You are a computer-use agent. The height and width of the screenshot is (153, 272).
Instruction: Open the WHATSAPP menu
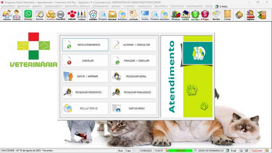pyautogui.click(x=23, y=6)
